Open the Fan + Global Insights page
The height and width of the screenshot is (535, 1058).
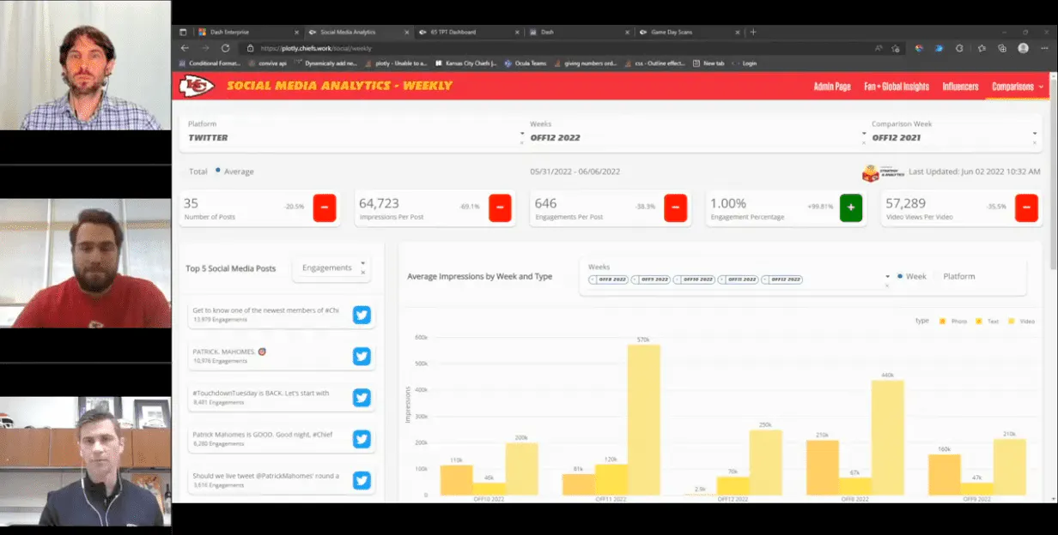point(897,87)
